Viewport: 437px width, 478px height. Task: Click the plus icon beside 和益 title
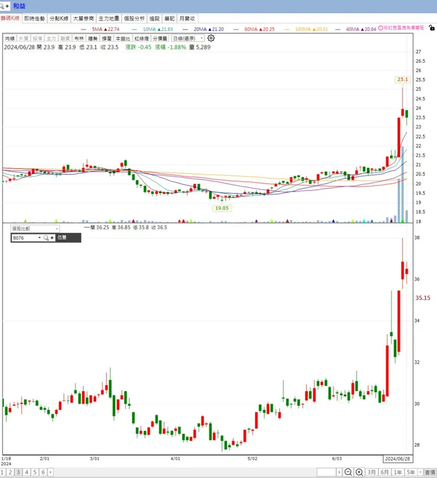[7, 6]
